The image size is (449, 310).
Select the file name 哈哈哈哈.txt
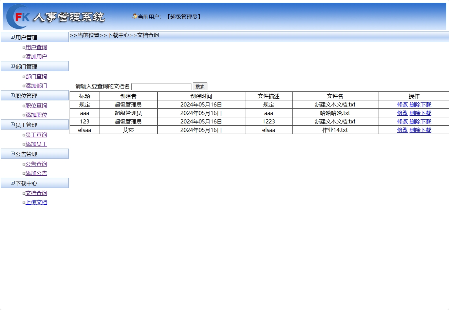coord(335,113)
